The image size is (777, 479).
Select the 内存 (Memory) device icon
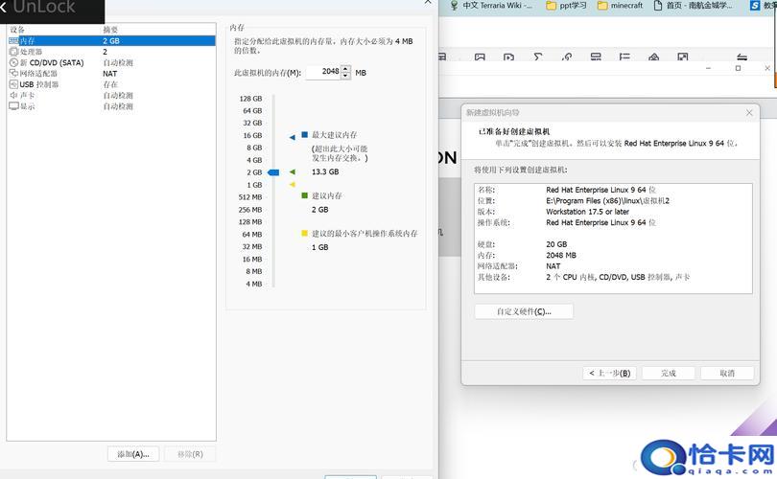13,41
